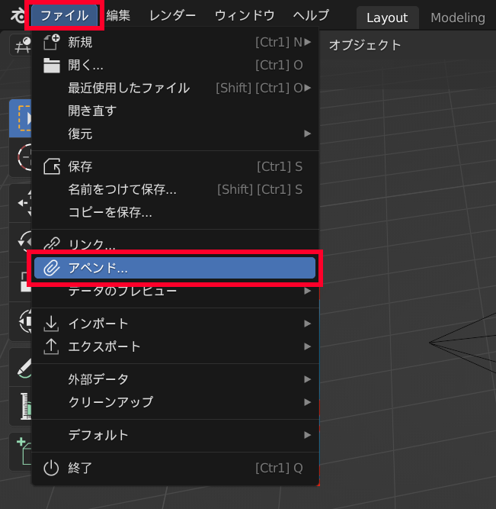The height and width of the screenshot is (509, 496).
Task: Select the Rotate tool in toolbar
Action: 21,243
